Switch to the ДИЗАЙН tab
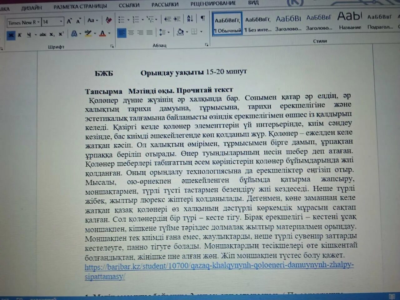The height and width of the screenshot is (300, 400). tap(32, 7)
